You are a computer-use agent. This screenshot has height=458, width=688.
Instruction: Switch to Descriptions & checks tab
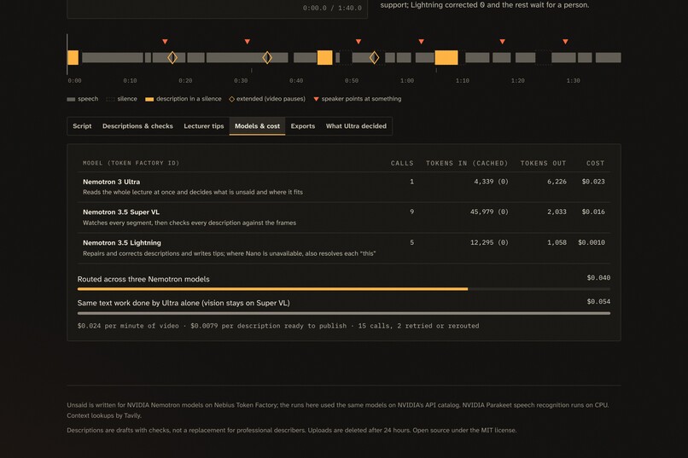point(137,126)
